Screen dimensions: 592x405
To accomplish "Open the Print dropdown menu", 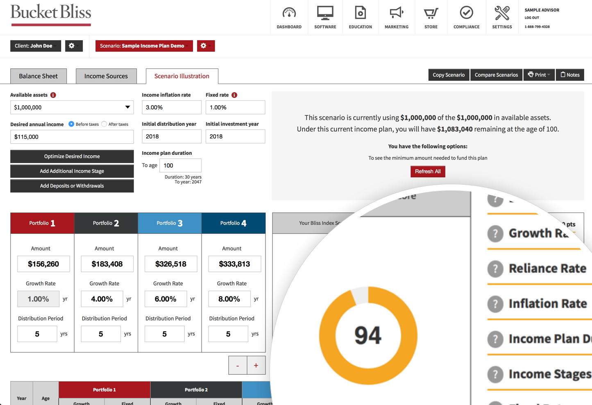I will click(x=539, y=75).
